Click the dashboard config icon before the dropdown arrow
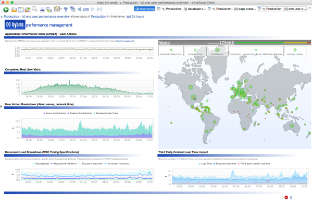 pyautogui.click(x=57, y=9)
